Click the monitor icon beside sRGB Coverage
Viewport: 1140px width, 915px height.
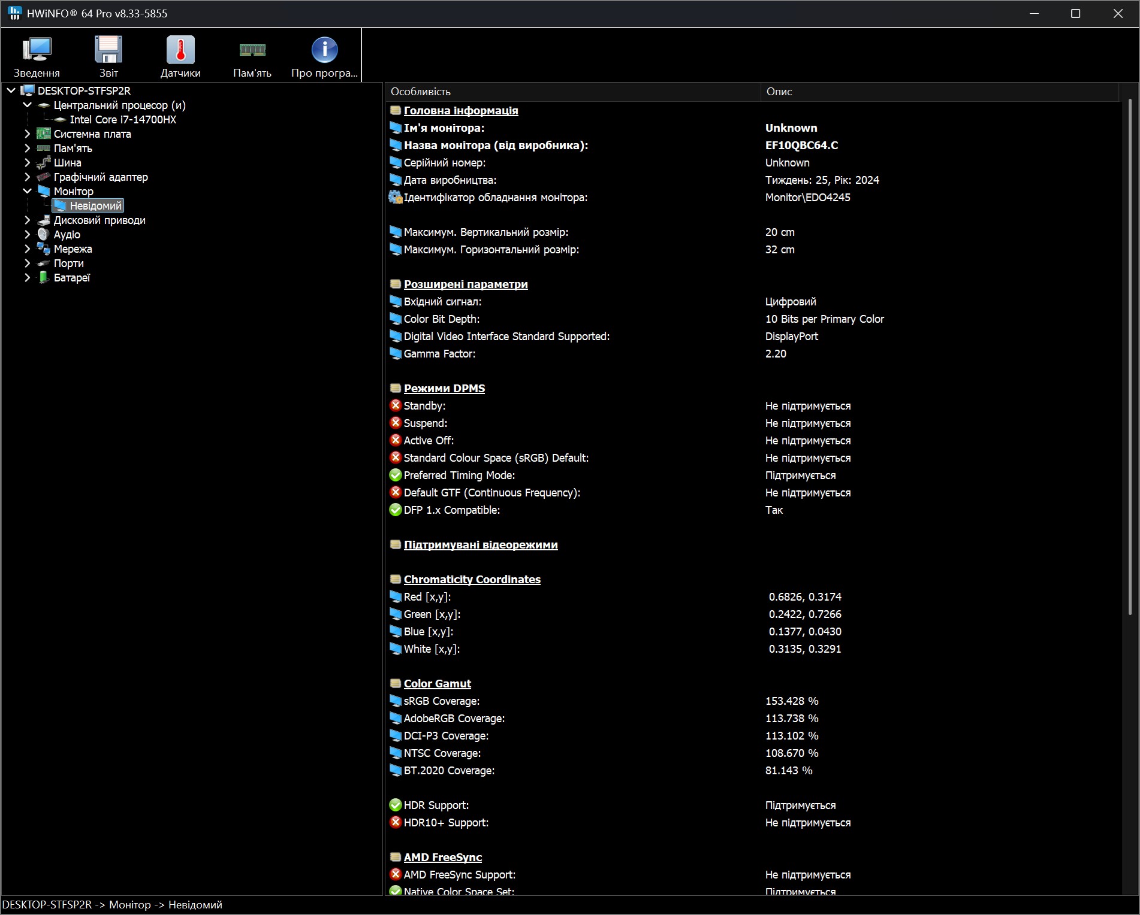pyautogui.click(x=396, y=701)
